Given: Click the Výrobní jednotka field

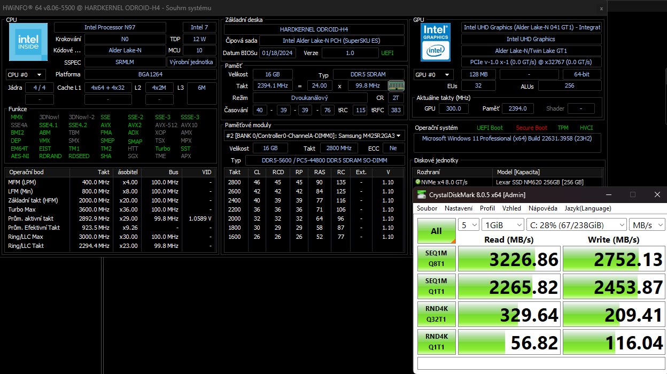Looking at the screenshot, I should click(192, 62).
